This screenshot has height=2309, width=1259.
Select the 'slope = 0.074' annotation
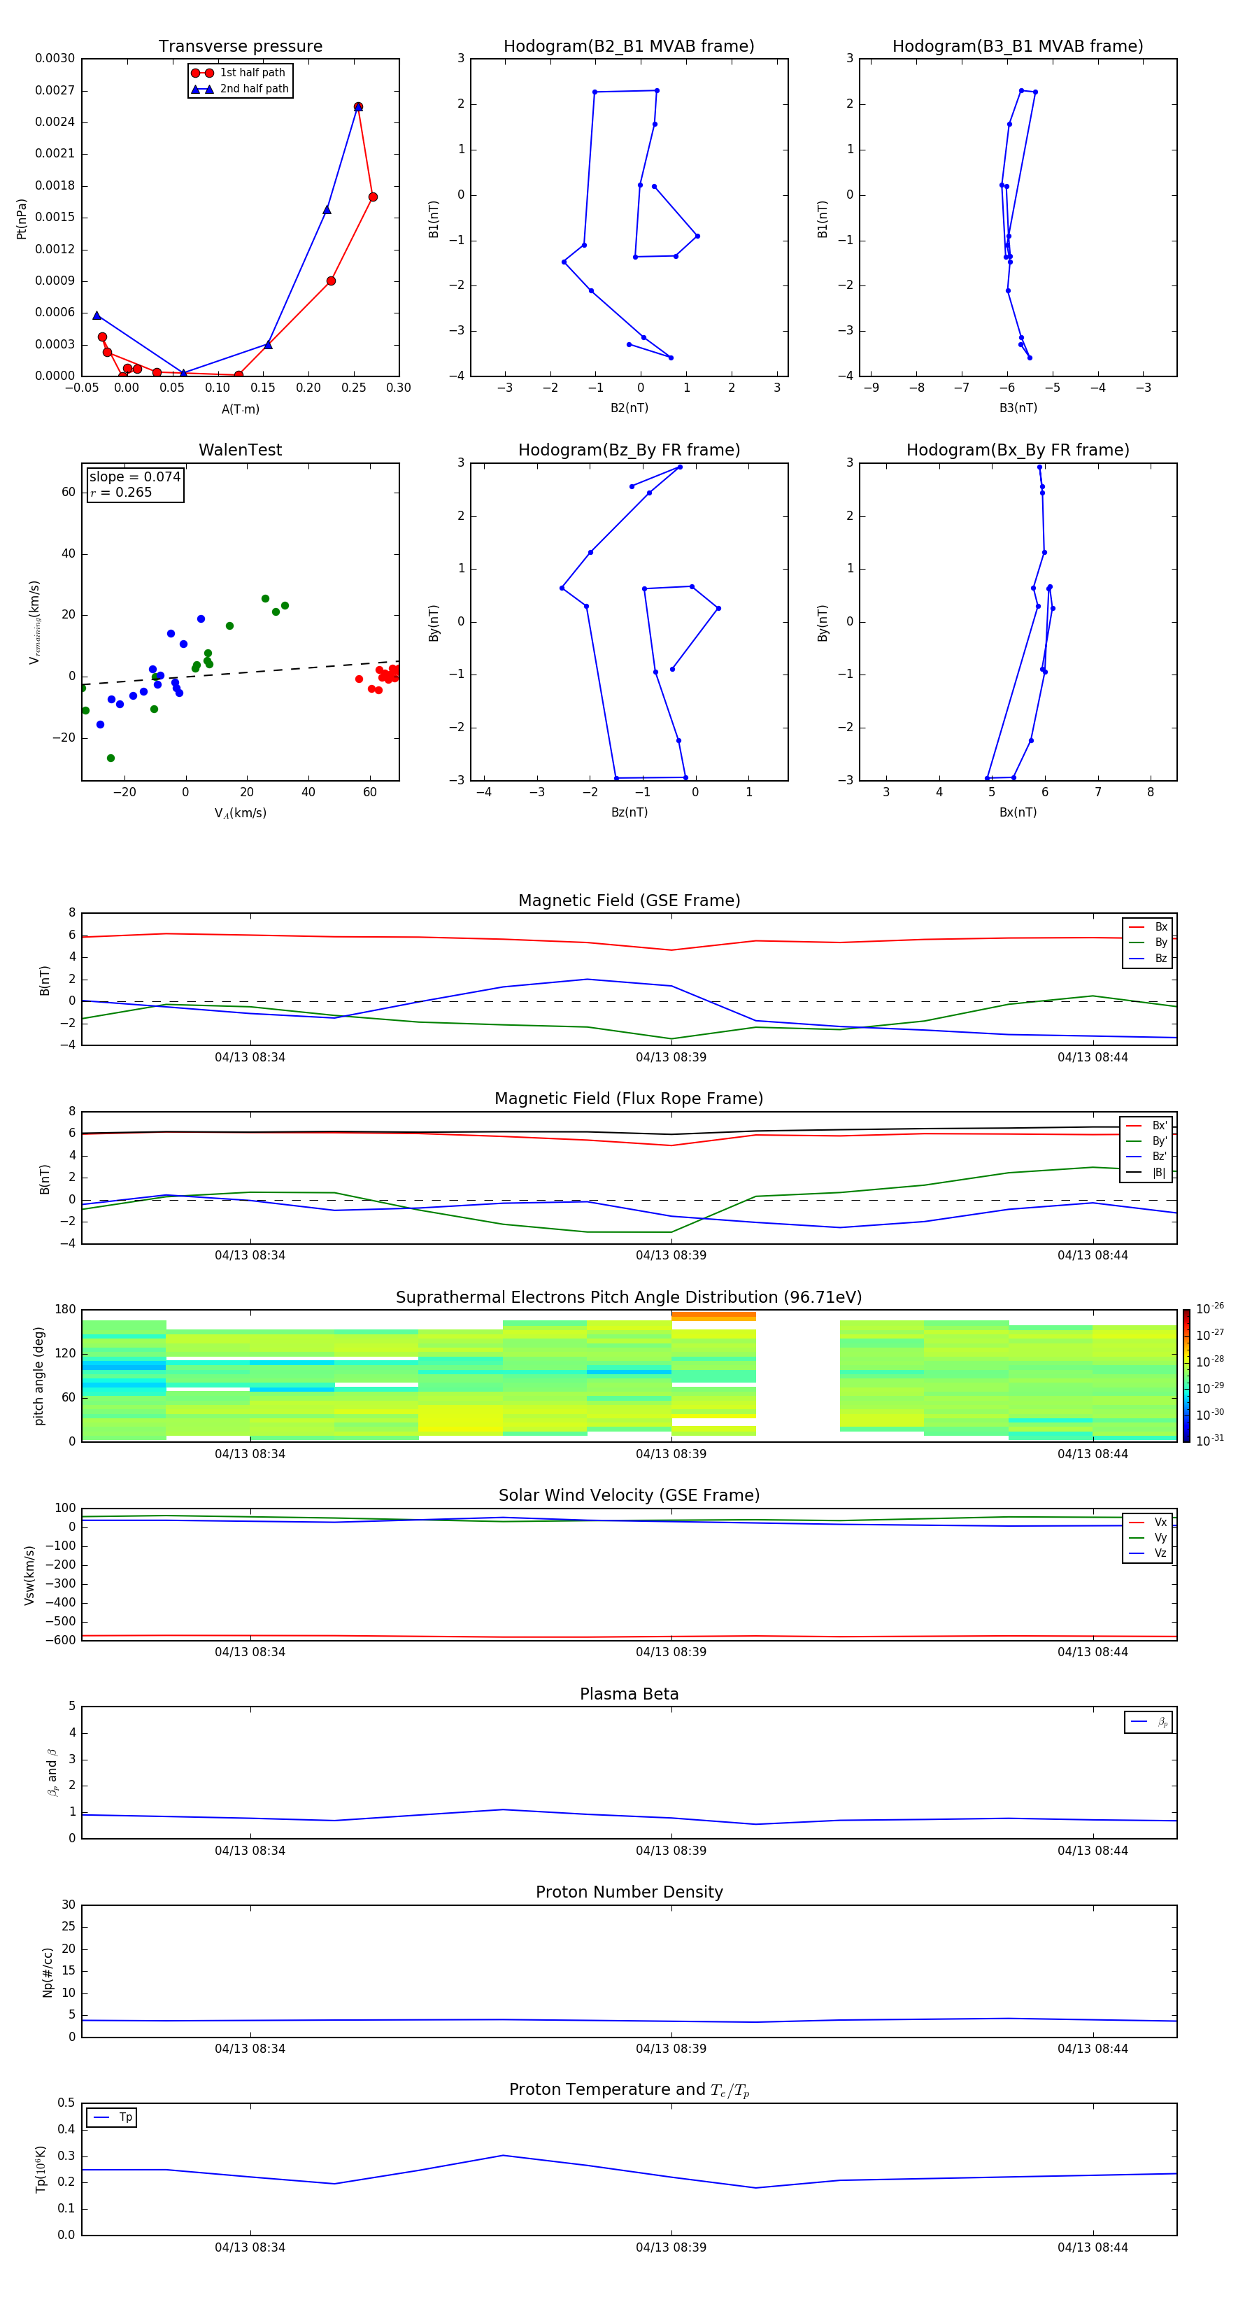pyautogui.click(x=135, y=477)
